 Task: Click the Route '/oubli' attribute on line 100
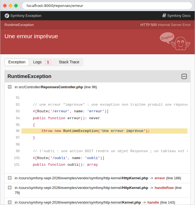point(68,158)
